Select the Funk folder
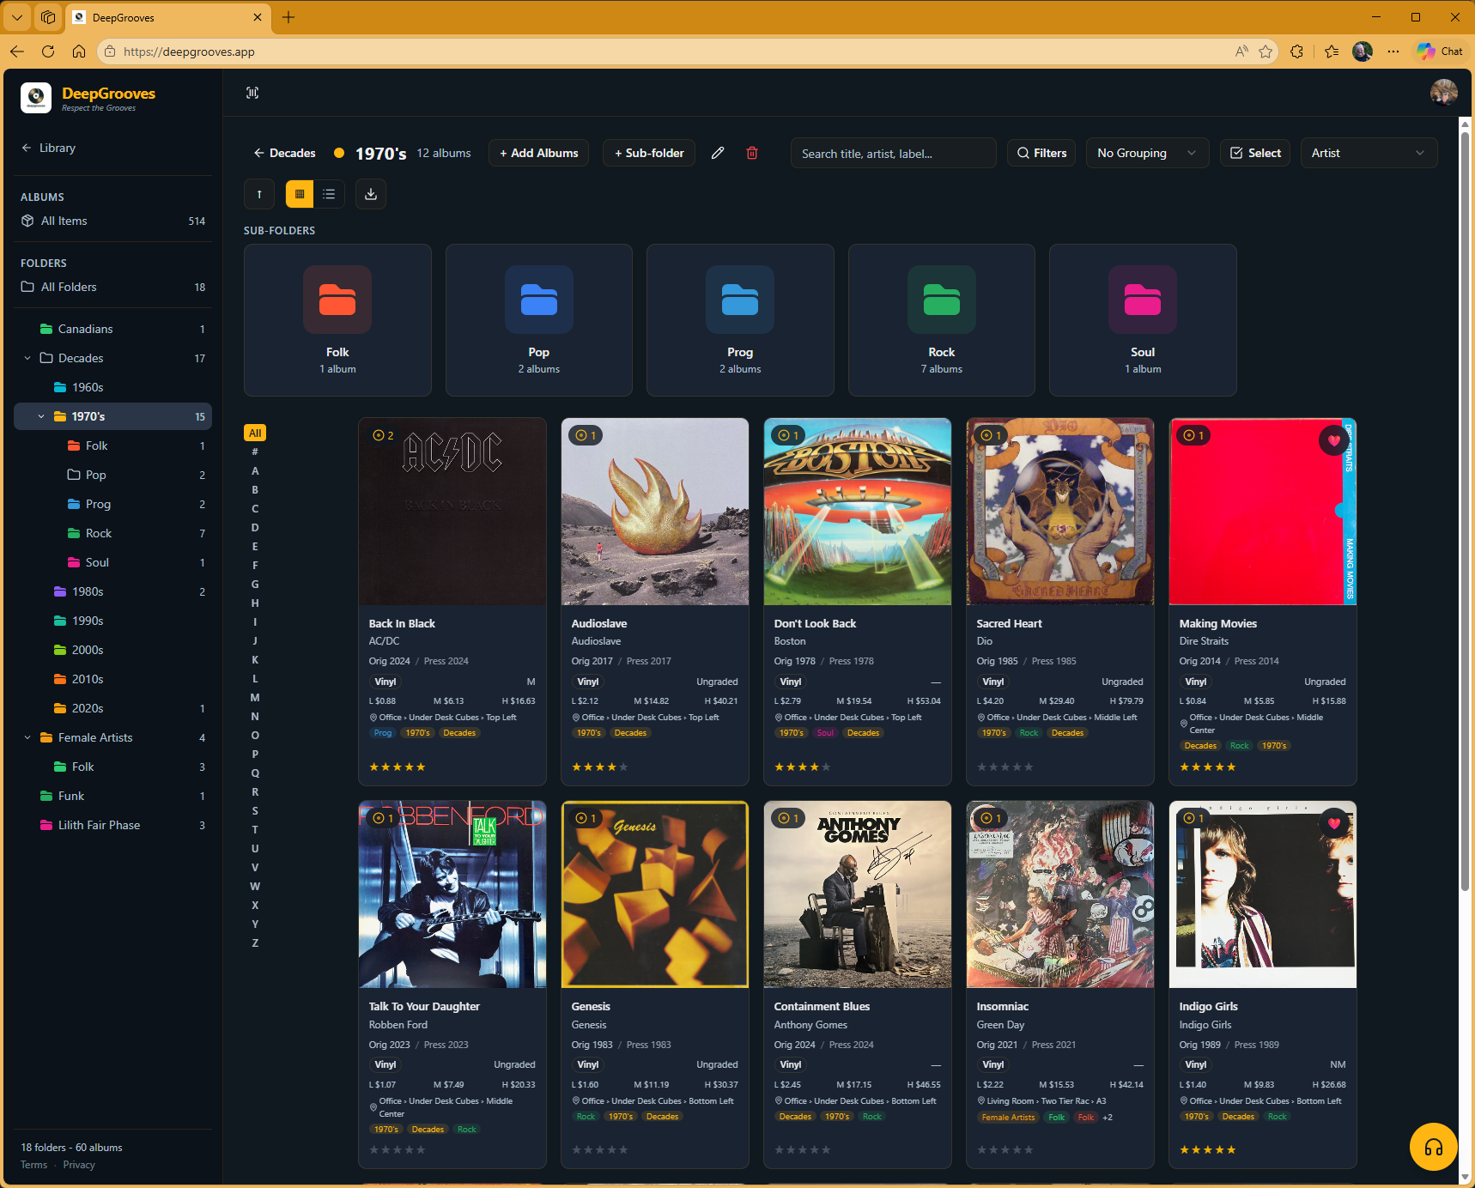 pyautogui.click(x=113, y=796)
